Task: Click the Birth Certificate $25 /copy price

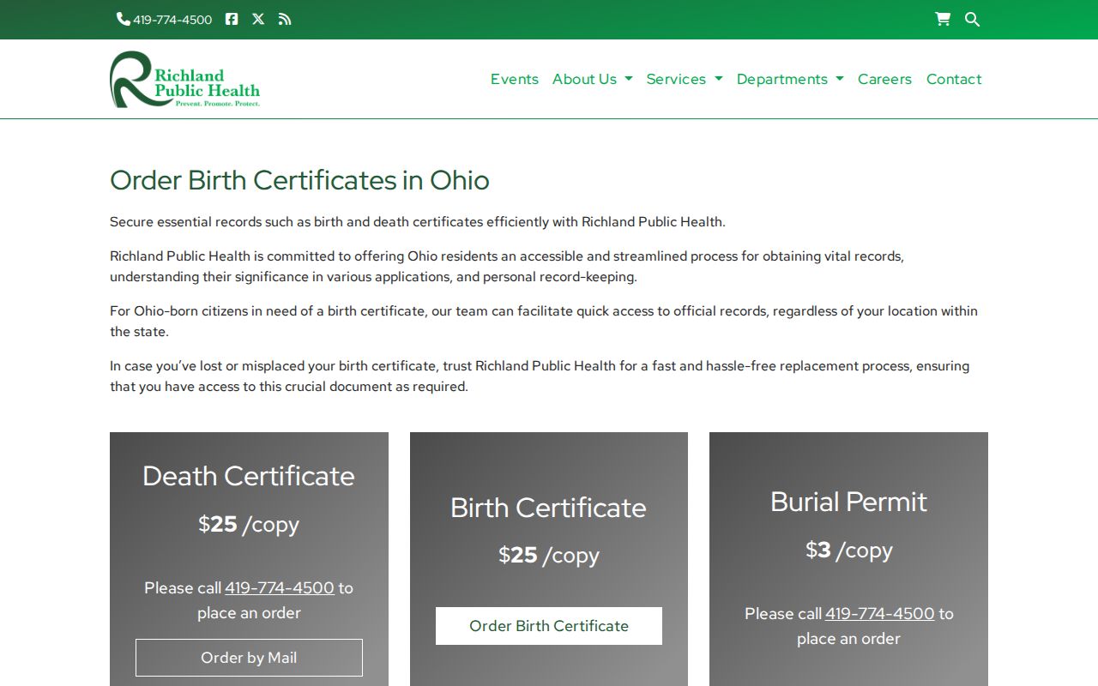Action: (549, 556)
